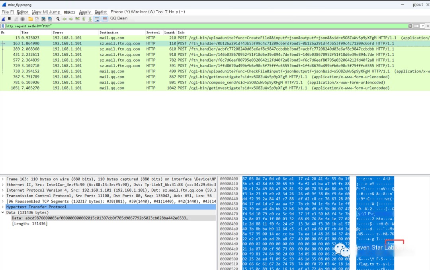Image resolution: width=430 pixels, height=270 pixels.
Task: Select packet 738 CheckFile request row
Action: (x=215, y=71)
